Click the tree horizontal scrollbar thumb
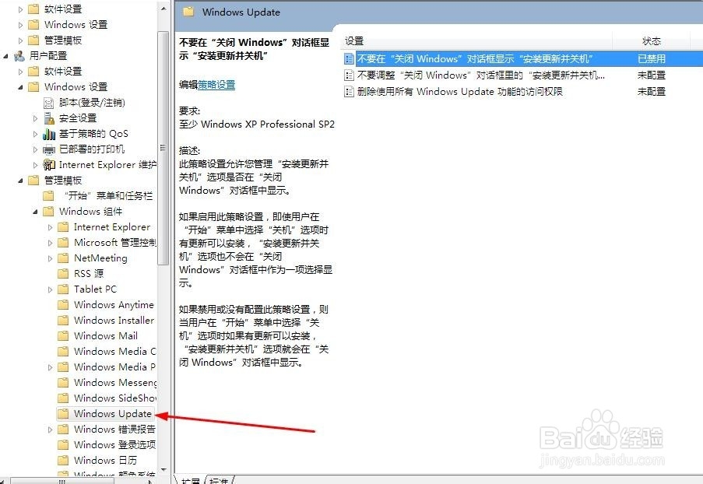703x484 pixels. [63, 482]
